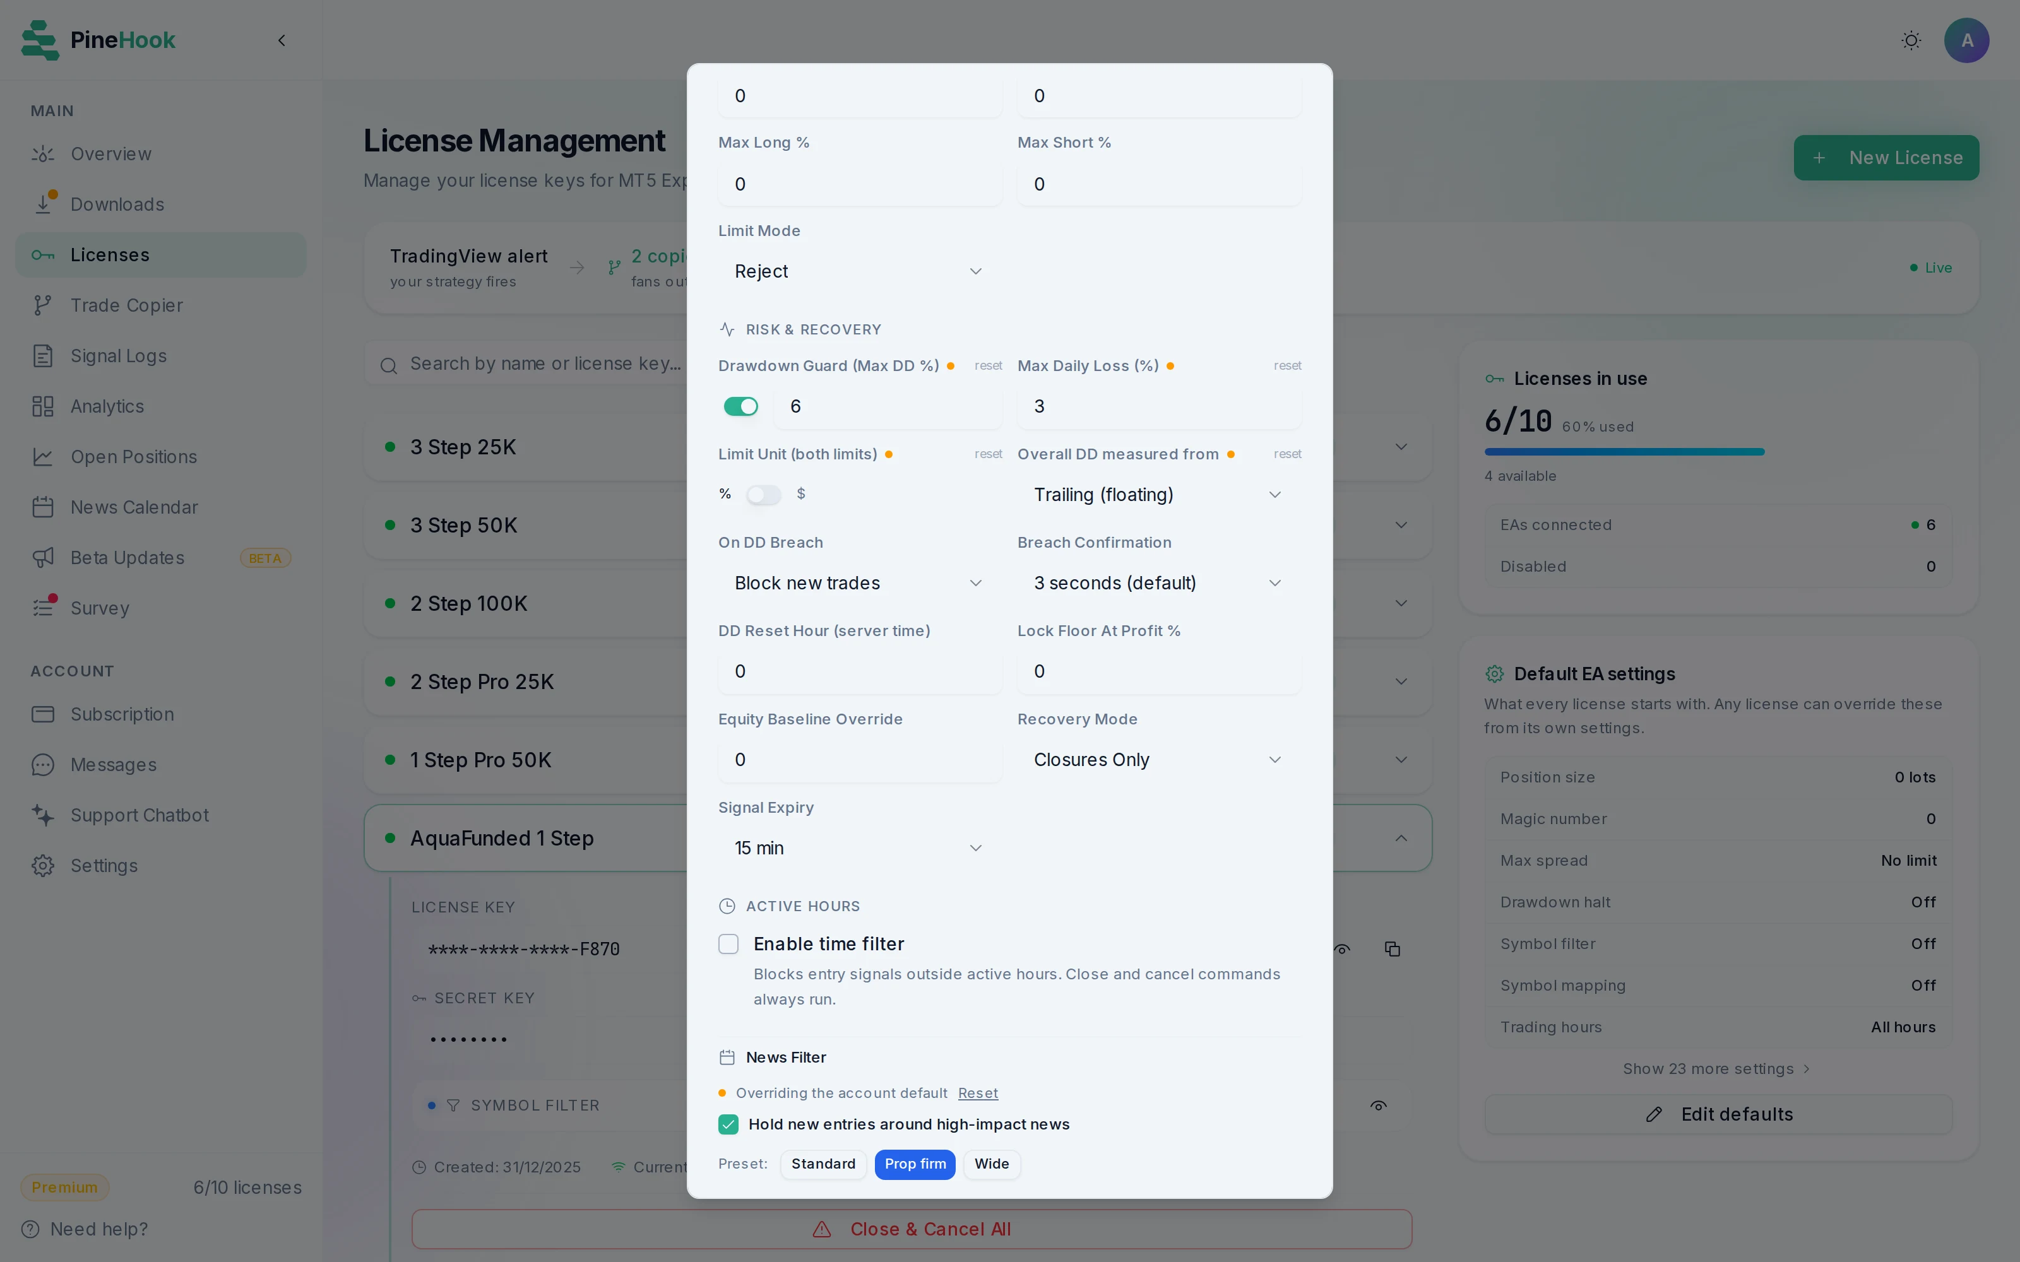Click the search magnifier icon

pos(388,365)
